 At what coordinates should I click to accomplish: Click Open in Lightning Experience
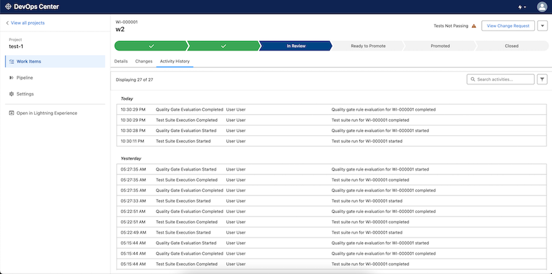click(x=47, y=113)
